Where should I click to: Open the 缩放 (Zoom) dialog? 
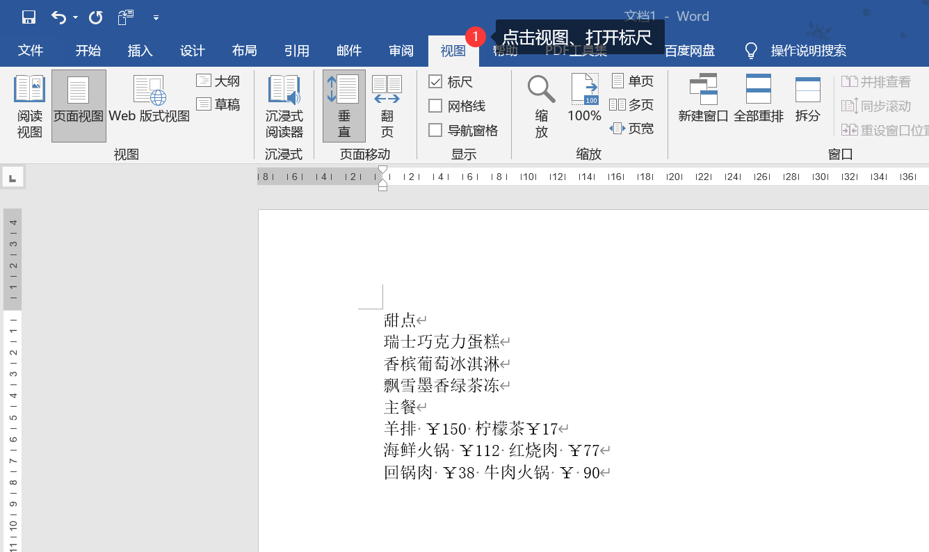click(541, 104)
